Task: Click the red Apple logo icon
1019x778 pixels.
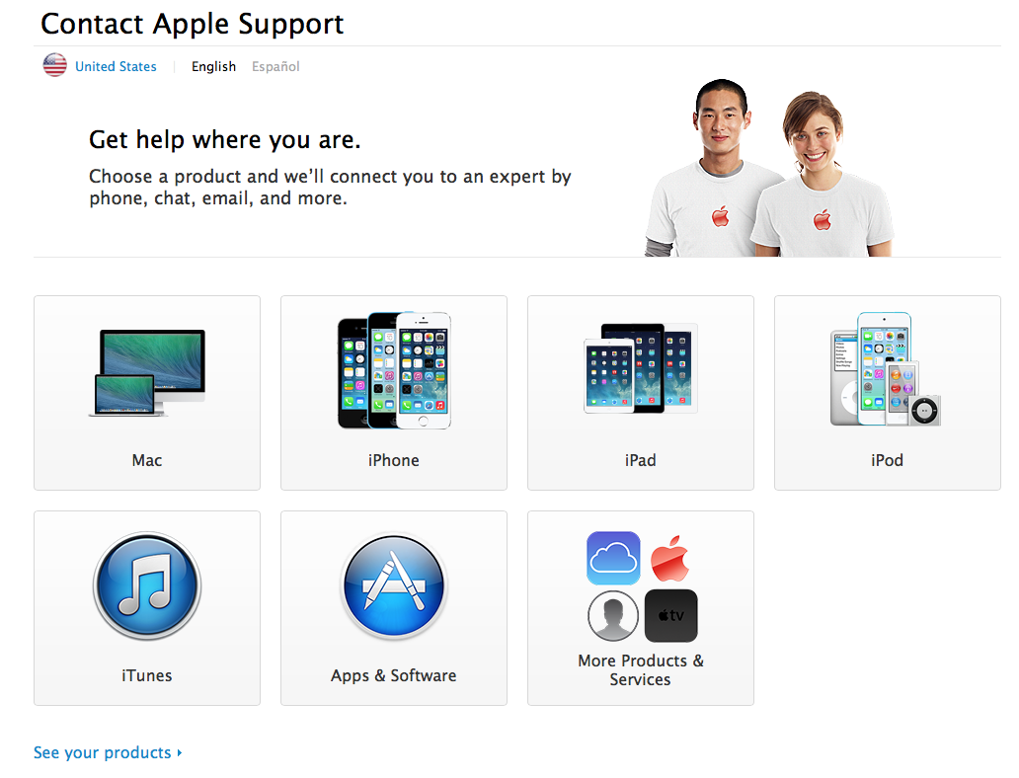Action: [x=670, y=558]
